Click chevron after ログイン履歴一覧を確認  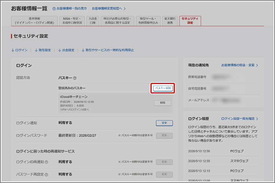[257, 119]
